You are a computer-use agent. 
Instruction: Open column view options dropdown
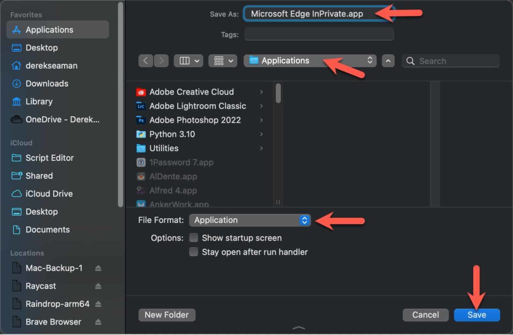tap(189, 61)
